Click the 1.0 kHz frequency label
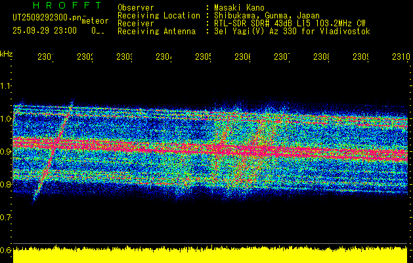Image resolution: width=413 pixels, height=263 pixels. tap(5, 118)
